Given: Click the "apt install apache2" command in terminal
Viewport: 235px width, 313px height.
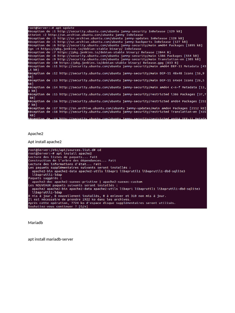Looking at the screenshot, I should 74,153.
